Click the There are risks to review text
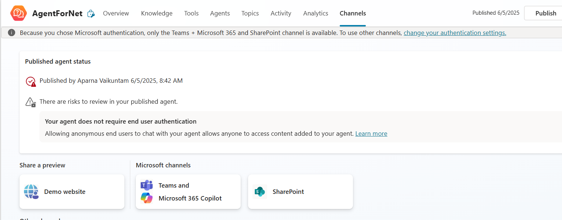 [109, 102]
